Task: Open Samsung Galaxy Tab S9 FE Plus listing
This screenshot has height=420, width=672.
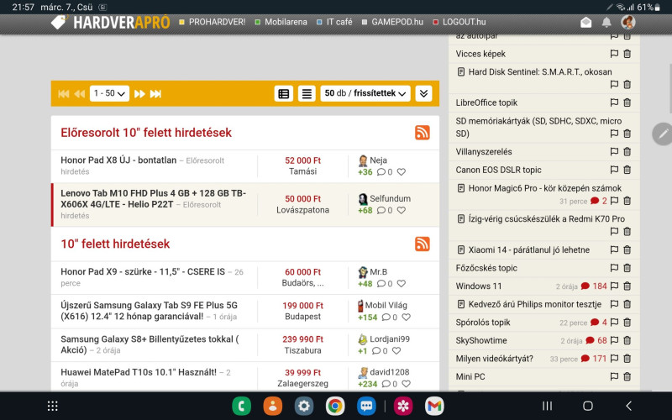Action: point(149,311)
